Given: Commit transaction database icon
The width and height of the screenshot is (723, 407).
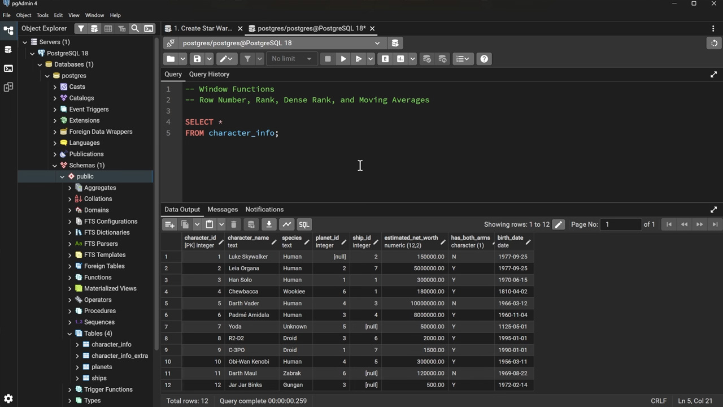Looking at the screenshot, I should 427,59.
